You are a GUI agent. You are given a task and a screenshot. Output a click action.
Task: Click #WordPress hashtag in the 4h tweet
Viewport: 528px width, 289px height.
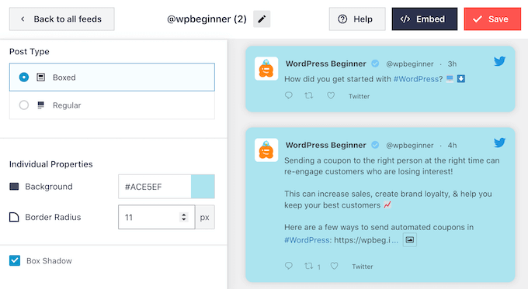click(307, 240)
